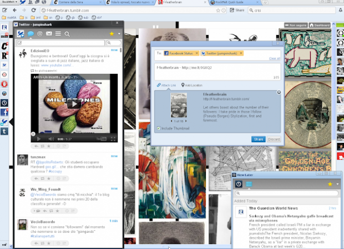Open the www.youtube.com link in EdizioniEO tweet

coord(57,65)
